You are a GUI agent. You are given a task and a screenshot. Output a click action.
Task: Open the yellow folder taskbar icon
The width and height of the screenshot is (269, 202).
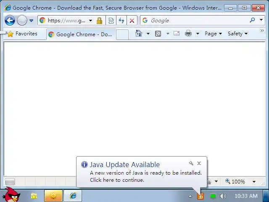tap(34, 196)
